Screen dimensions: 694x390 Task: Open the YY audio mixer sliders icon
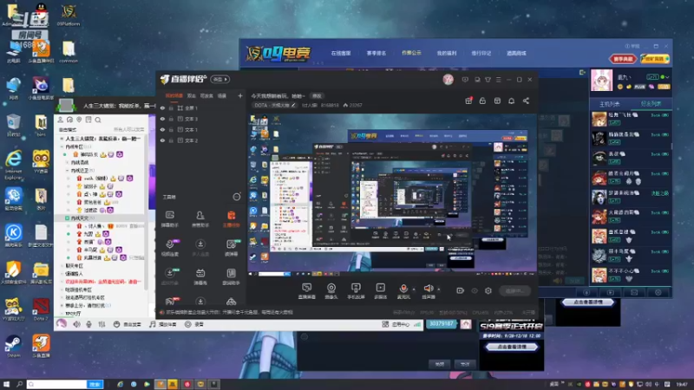coord(101,324)
